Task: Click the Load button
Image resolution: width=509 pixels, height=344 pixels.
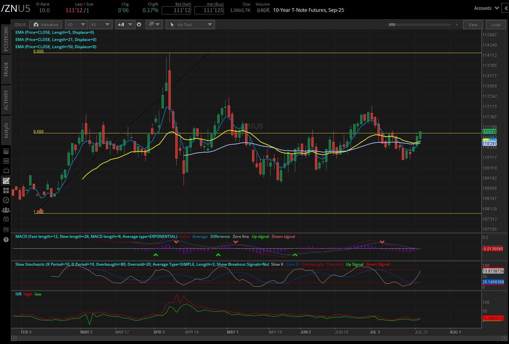Action: tap(496, 24)
